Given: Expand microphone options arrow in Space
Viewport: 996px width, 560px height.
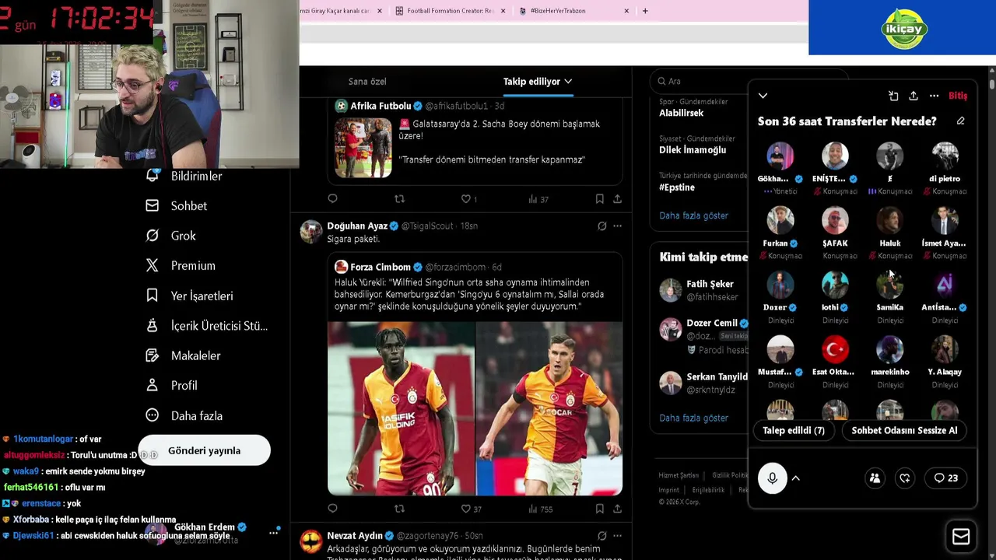Looking at the screenshot, I should (795, 478).
